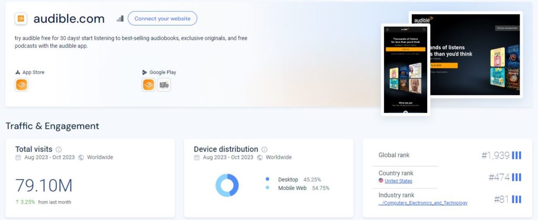Click the Mobile Web legend color dot

267,188
